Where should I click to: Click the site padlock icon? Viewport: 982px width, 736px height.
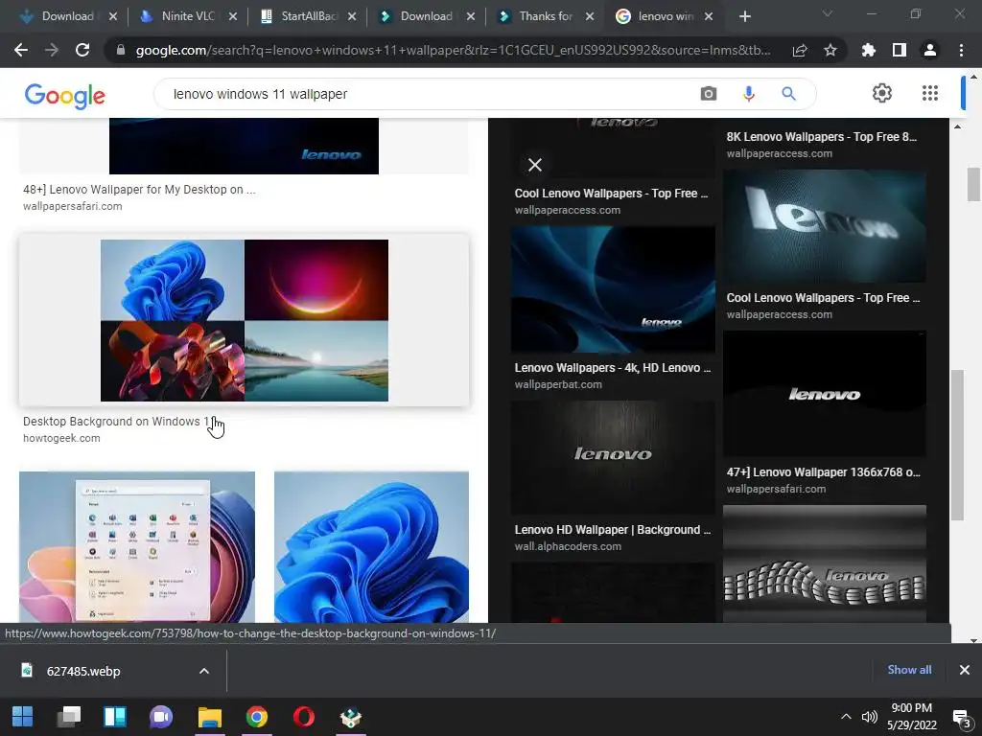pos(121,50)
